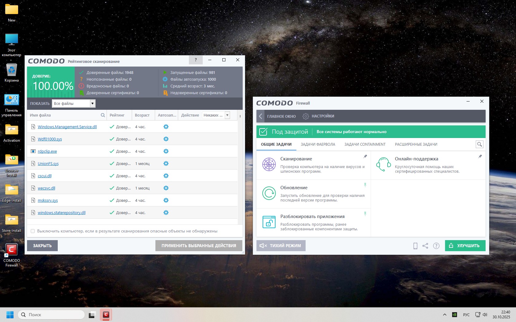Open the search magnifier in Firewall tabs
Screen dimensions: 516x322
click(479, 144)
